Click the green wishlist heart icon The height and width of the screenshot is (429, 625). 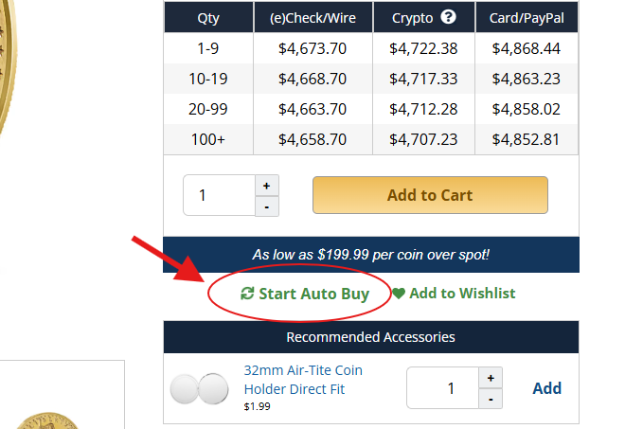[x=399, y=294]
